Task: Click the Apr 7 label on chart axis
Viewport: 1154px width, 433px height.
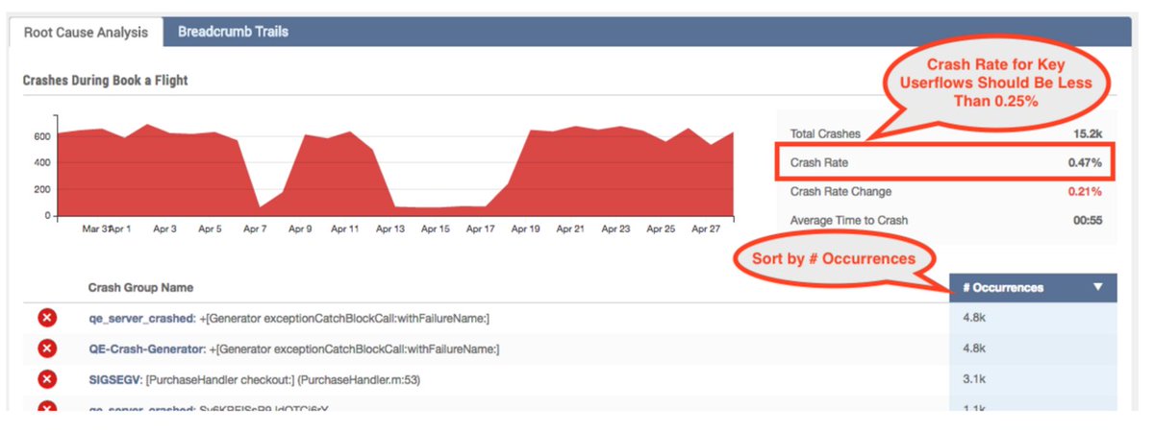Action: 255,229
